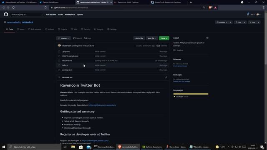The image size is (267, 150).
Task: Open a new browser tab with plus
Action: point(191,2)
